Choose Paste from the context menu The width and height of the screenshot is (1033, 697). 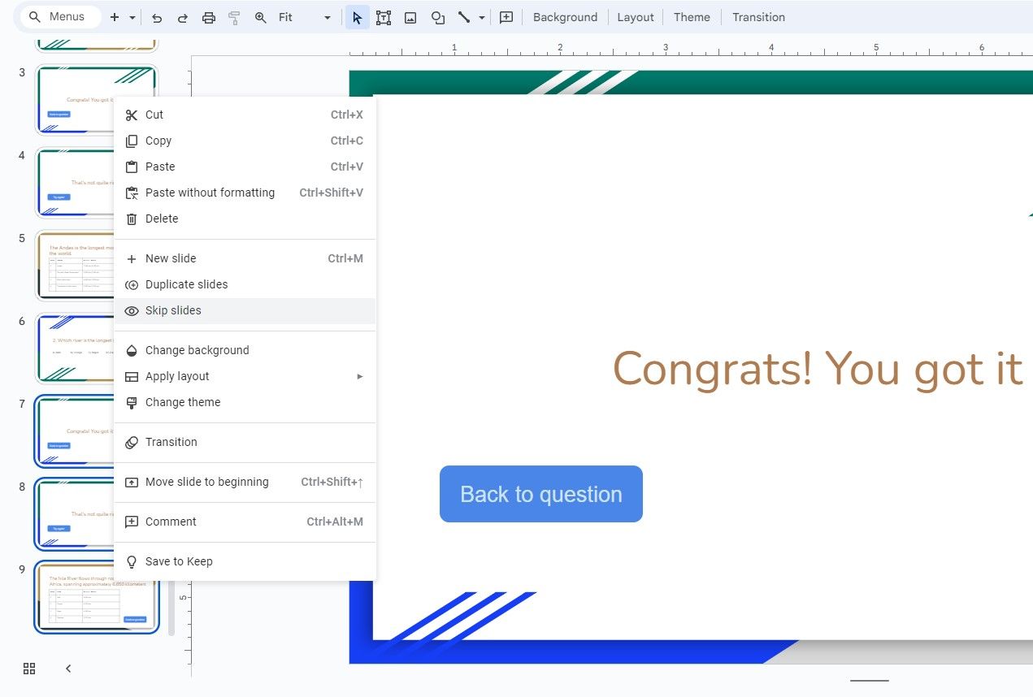pos(245,167)
